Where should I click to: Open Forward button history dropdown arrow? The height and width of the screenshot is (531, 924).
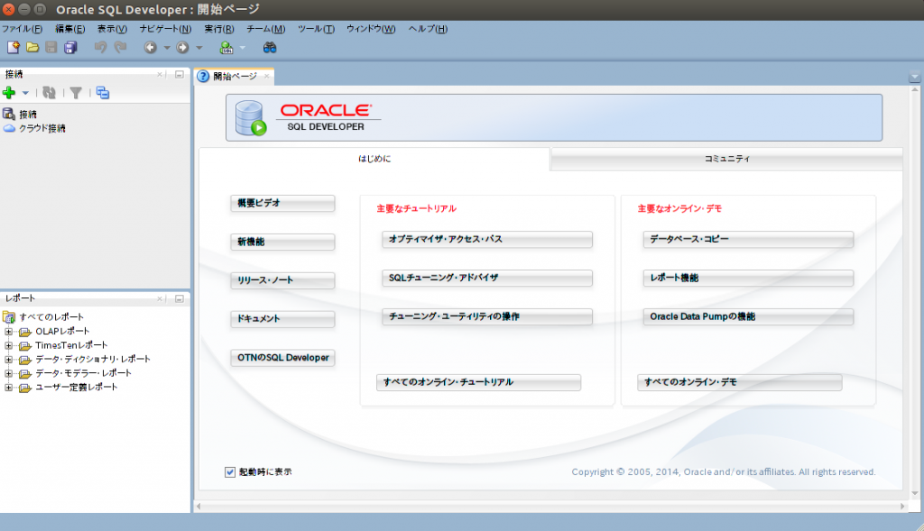point(199,48)
